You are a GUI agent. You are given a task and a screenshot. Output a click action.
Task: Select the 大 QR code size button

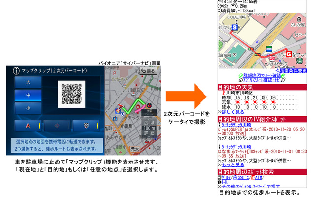point(28,82)
